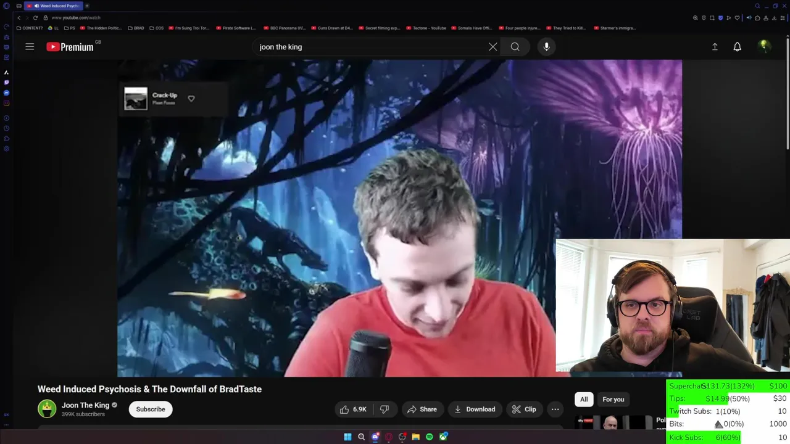
Task: Select the 'All' filter chip
Action: (584, 400)
